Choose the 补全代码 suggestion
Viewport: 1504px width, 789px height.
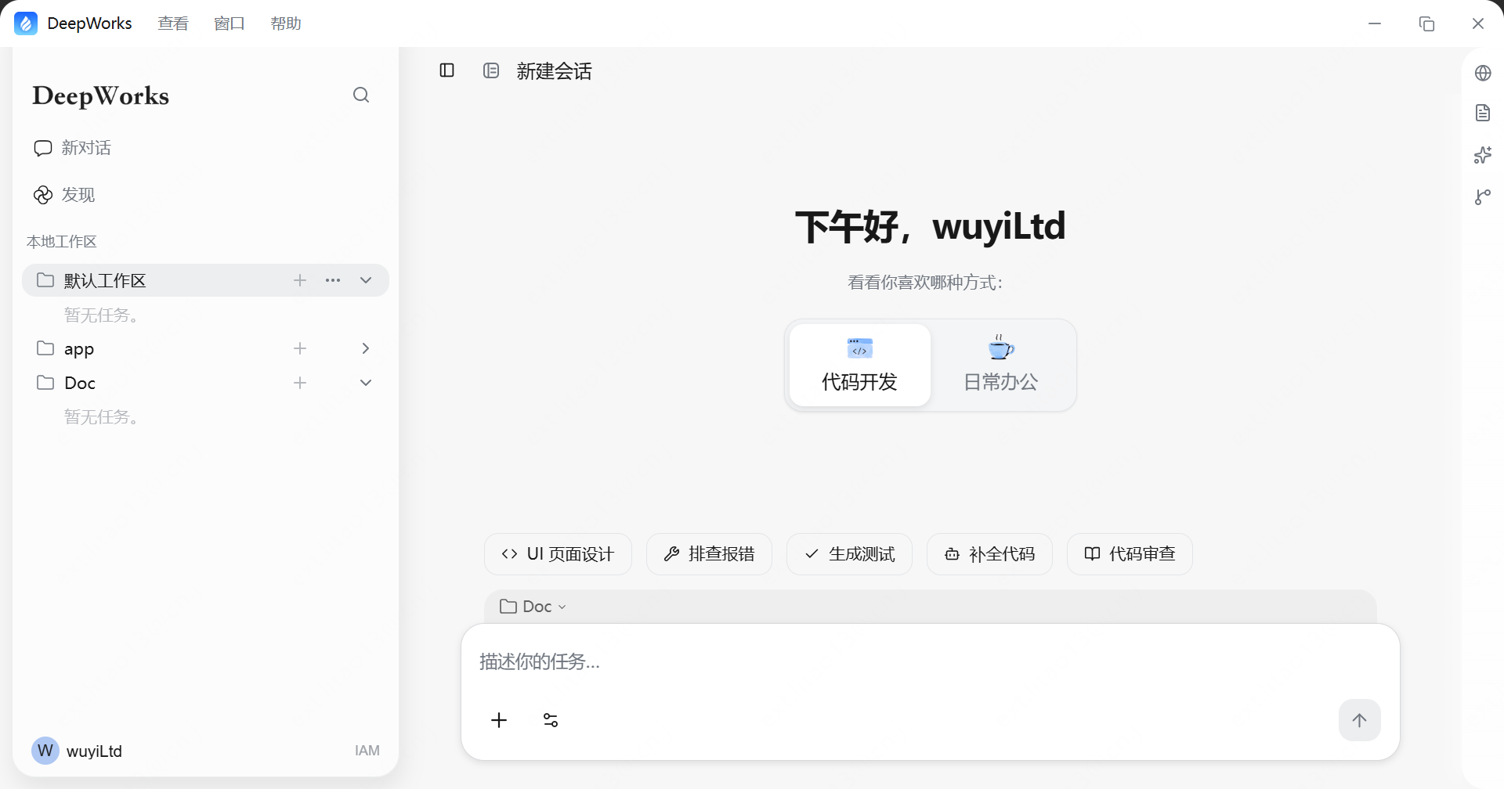[x=989, y=554]
